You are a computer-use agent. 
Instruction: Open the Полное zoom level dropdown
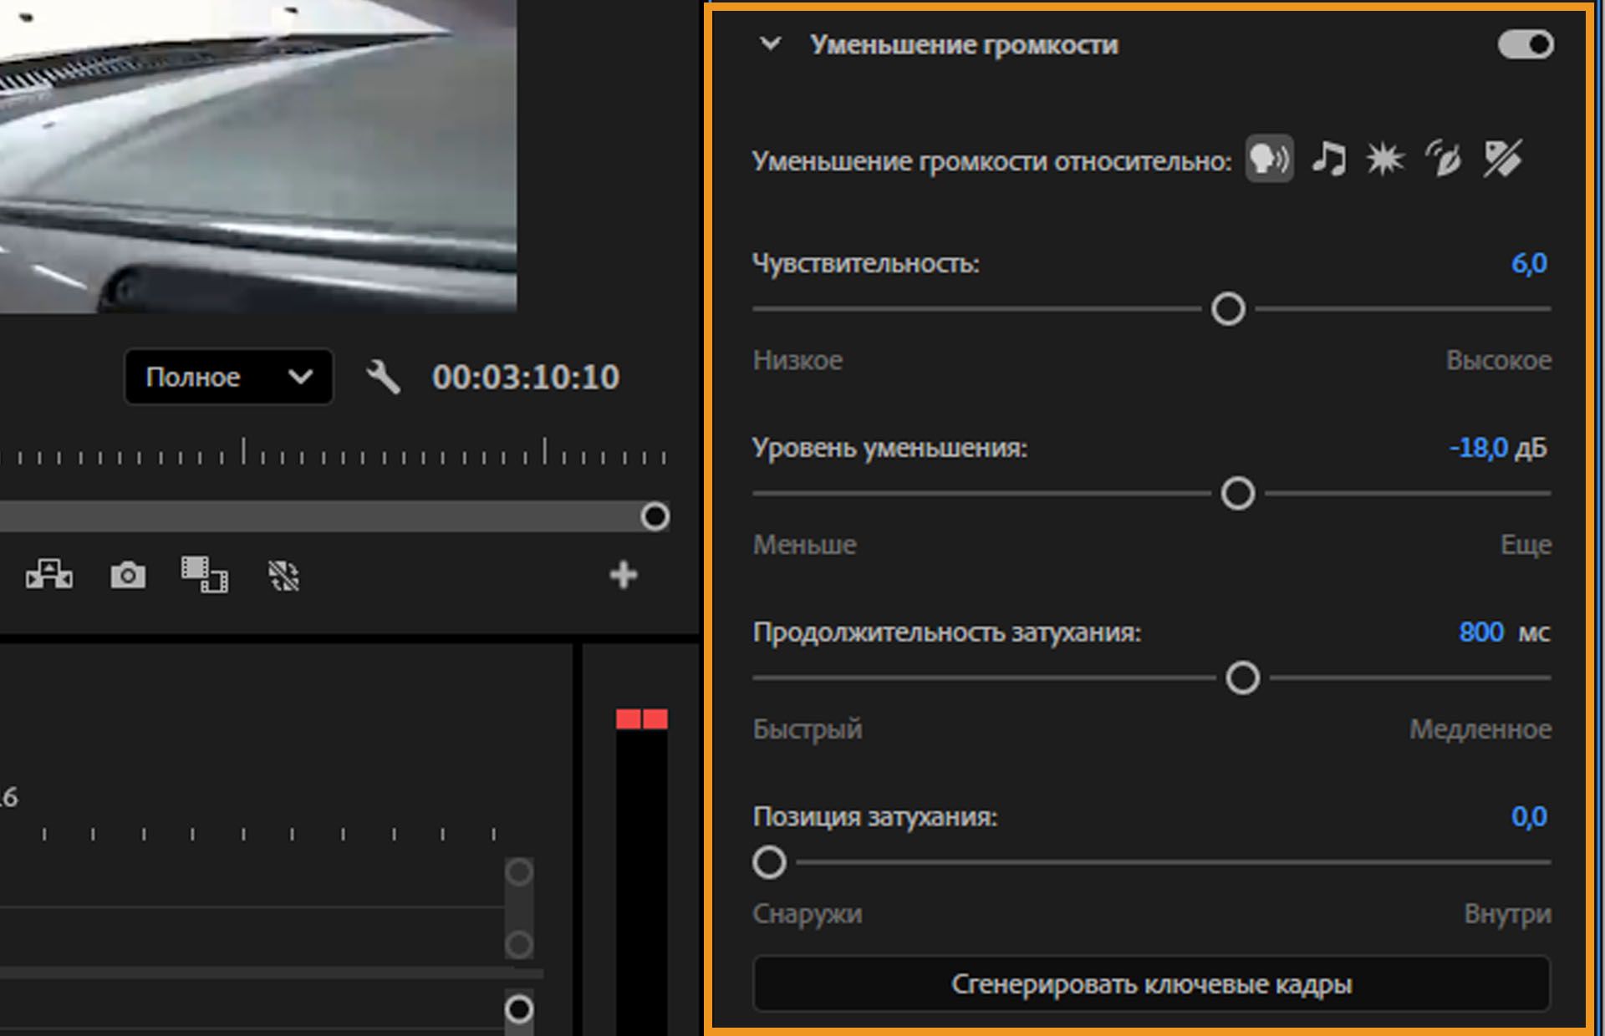click(228, 377)
